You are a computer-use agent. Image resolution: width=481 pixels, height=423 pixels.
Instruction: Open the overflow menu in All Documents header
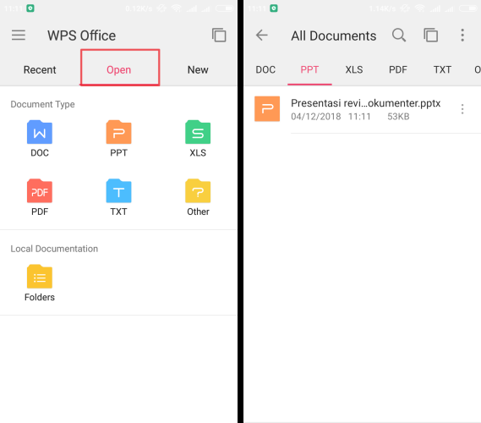[462, 35]
